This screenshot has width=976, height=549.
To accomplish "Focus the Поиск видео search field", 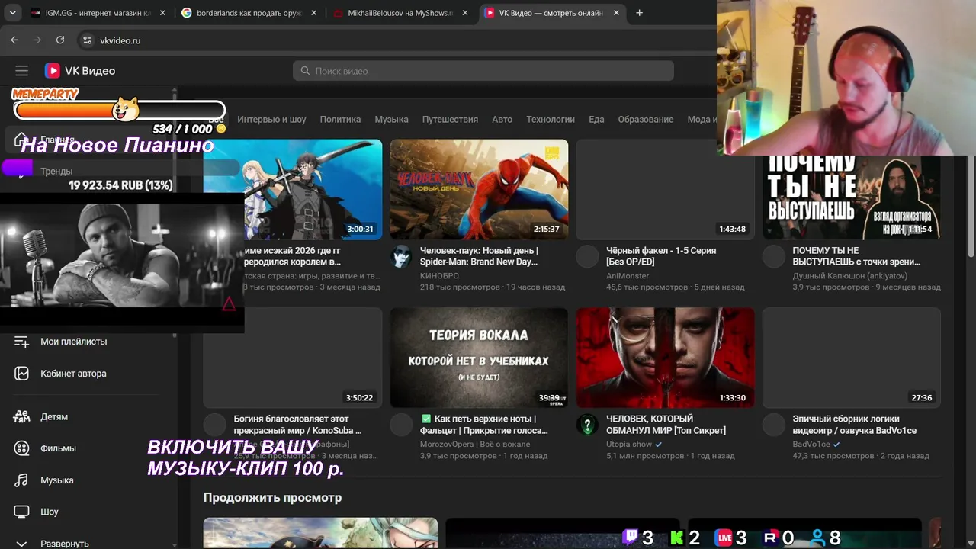I will click(483, 71).
